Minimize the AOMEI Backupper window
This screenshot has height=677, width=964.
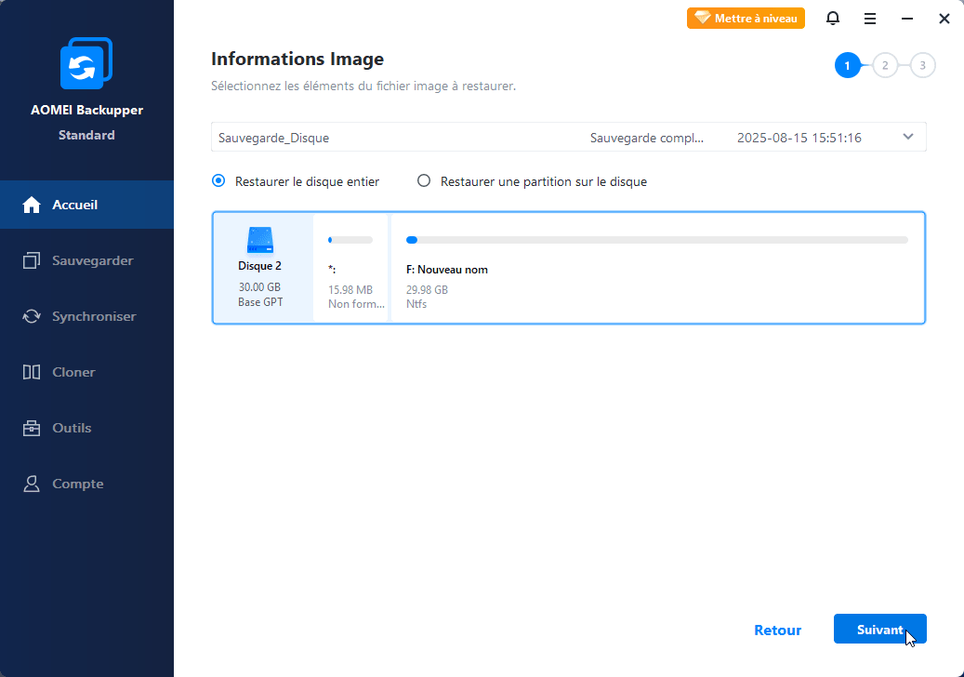(x=906, y=19)
